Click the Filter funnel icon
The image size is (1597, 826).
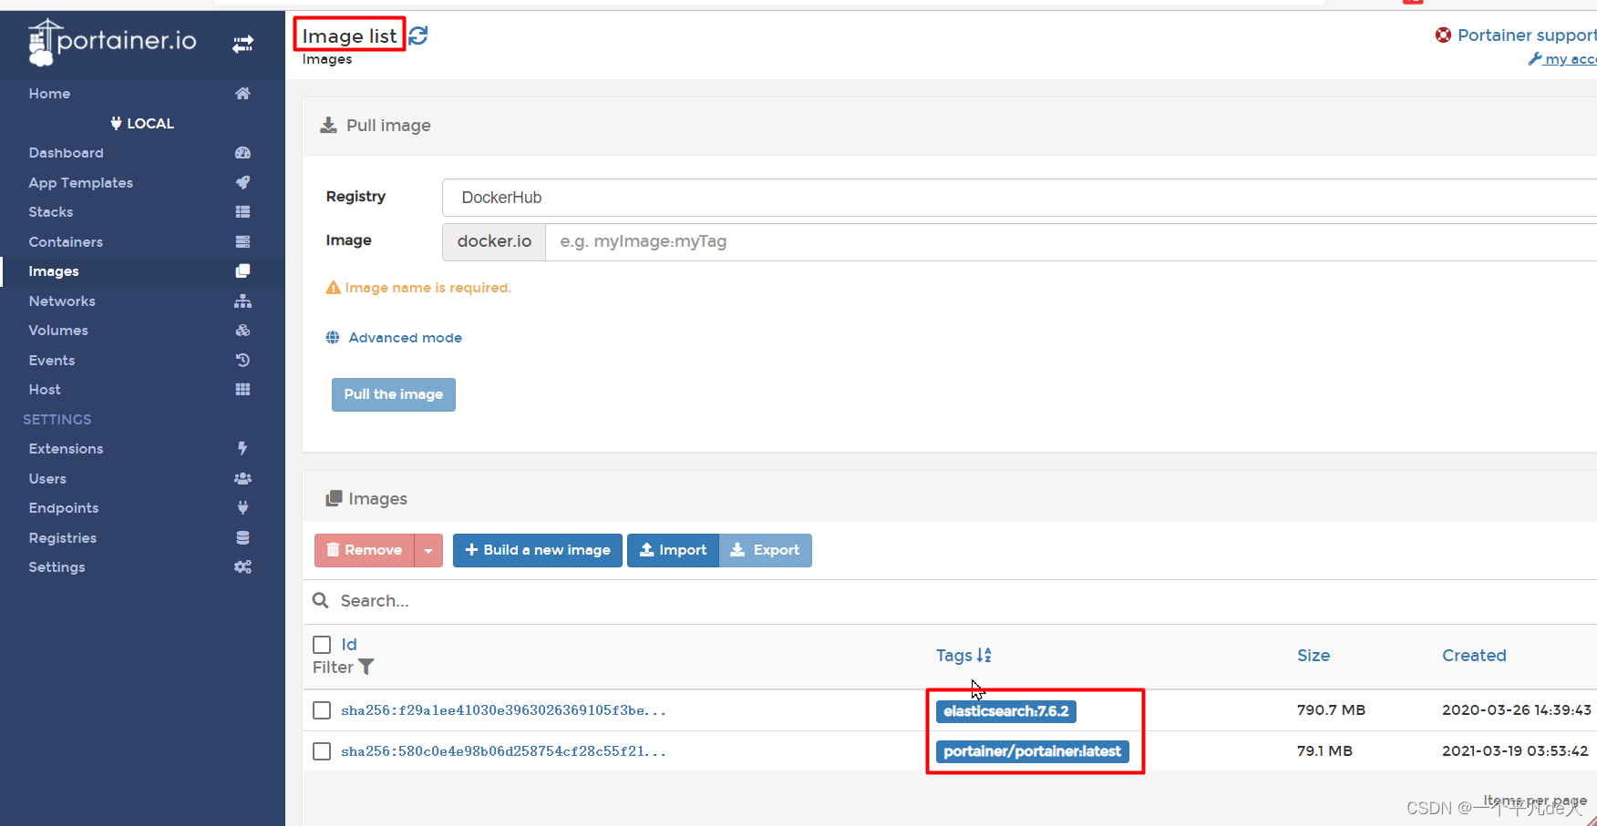tap(366, 667)
